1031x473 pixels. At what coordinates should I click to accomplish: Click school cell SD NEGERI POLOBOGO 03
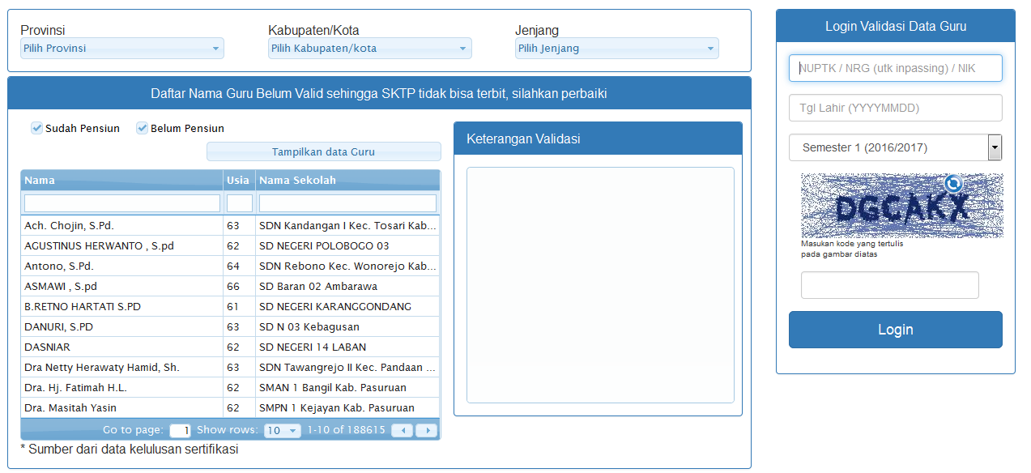pos(347,245)
